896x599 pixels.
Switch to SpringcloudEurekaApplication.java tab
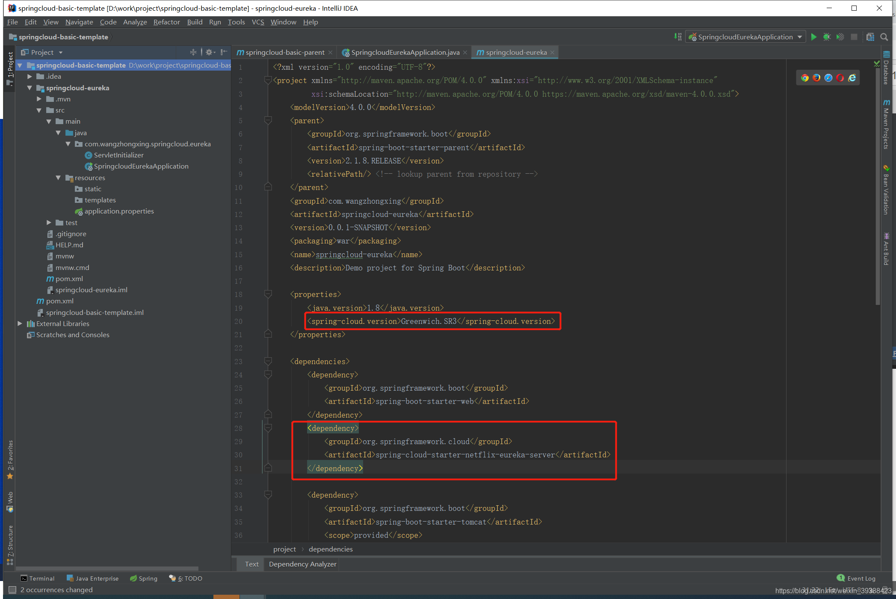coord(405,52)
